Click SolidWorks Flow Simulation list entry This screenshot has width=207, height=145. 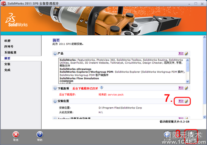79,78
